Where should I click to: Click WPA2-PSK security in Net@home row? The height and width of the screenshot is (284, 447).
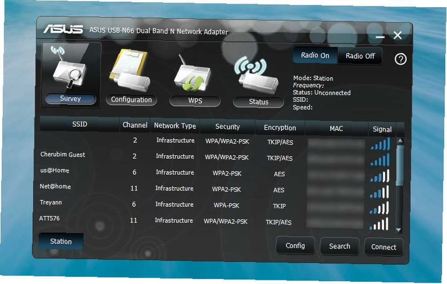226,190
